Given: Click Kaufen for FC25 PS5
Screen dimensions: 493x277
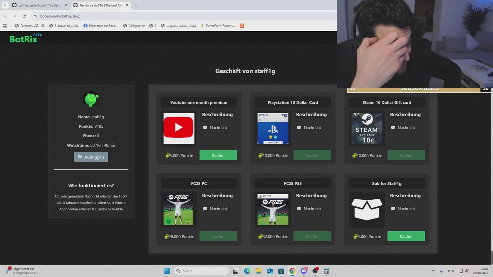Looking at the screenshot, I should coord(312,236).
